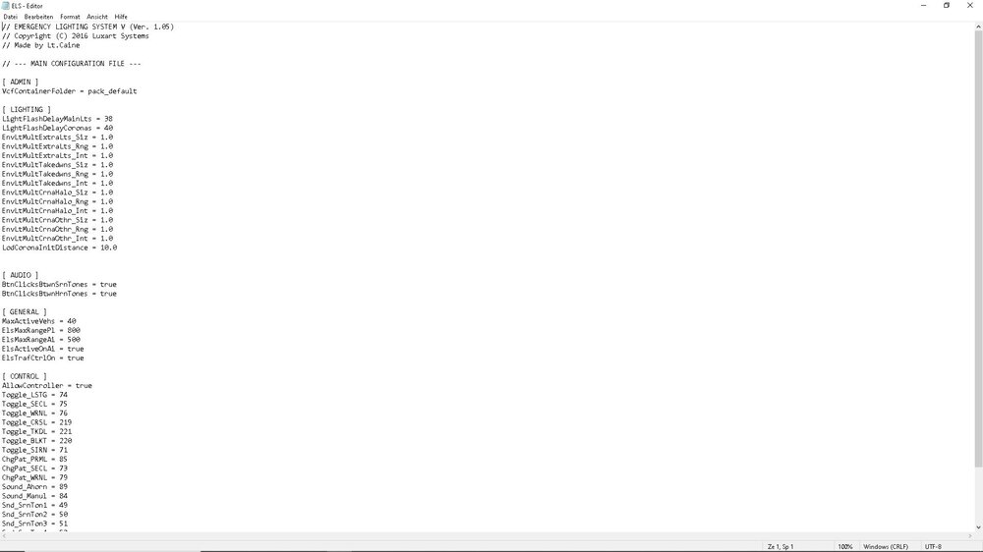Place cursor in the VcfContainerFolder line
Image resolution: width=983 pixels, height=552 pixels.
click(x=69, y=90)
